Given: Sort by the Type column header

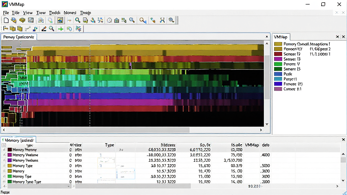Looking at the screenshot, I should 109,145.
